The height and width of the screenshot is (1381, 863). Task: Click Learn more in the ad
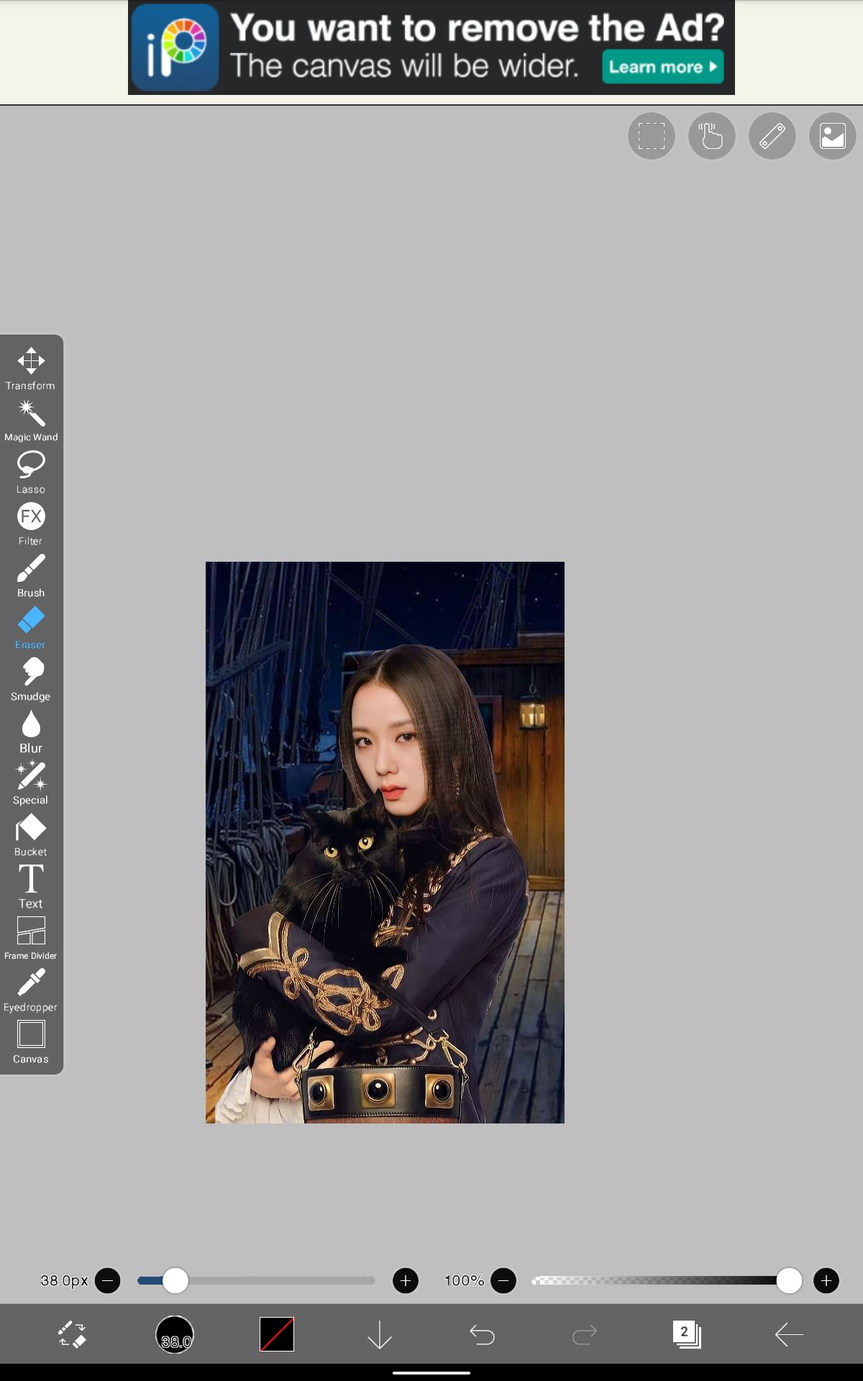[663, 67]
